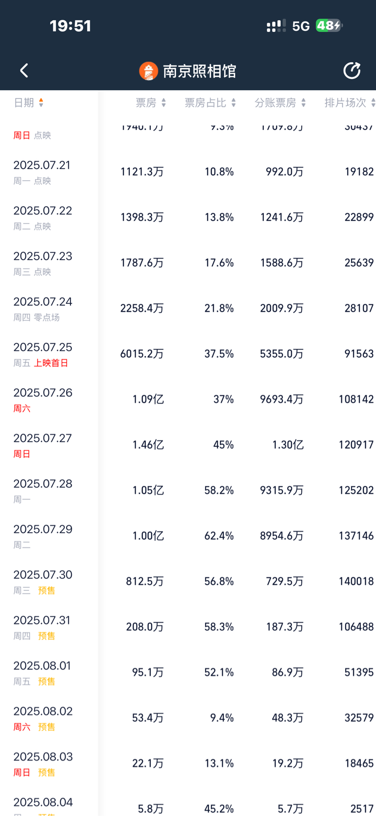Tap the share icon in header
Image resolution: width=376 pixels, height=816 pixels.
(352, 71)
